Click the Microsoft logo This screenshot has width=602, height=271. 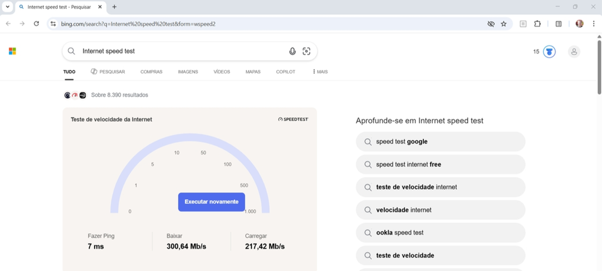(12, 51)
